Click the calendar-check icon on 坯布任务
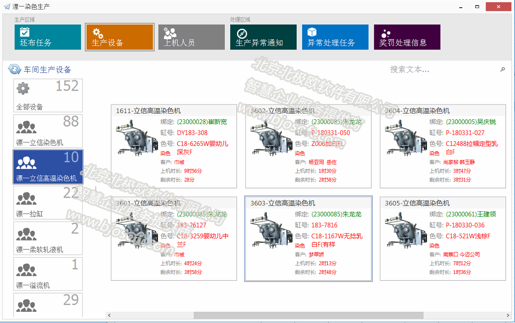The width and height of the screenshot is (515, 323). click(x=25, y=32)
